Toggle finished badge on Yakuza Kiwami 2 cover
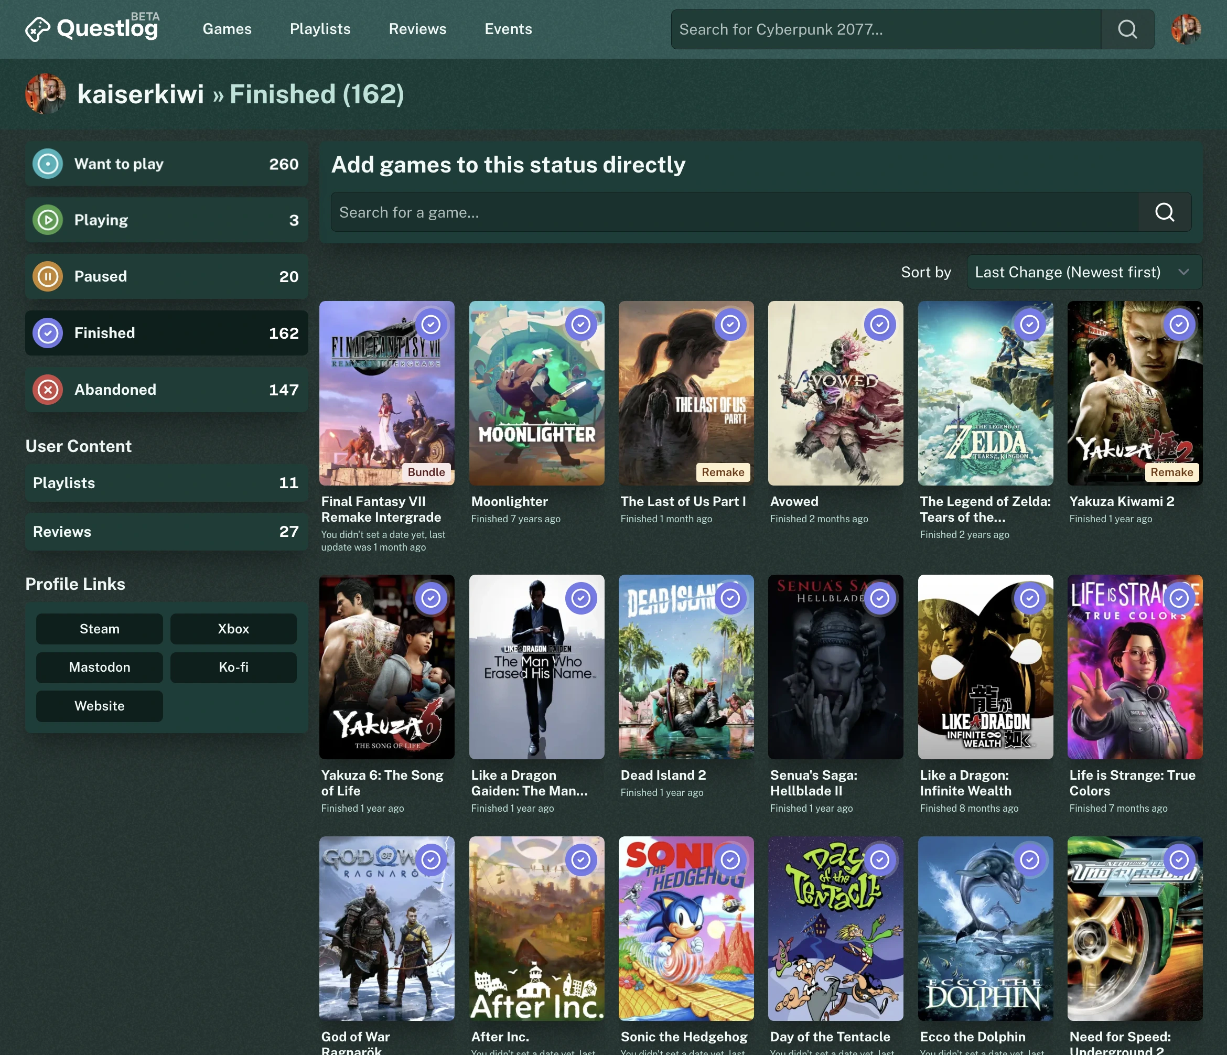 click(x=1179, y=325)
